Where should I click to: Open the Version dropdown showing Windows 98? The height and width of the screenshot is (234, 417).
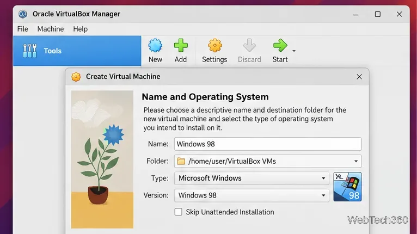coord(252,195)
